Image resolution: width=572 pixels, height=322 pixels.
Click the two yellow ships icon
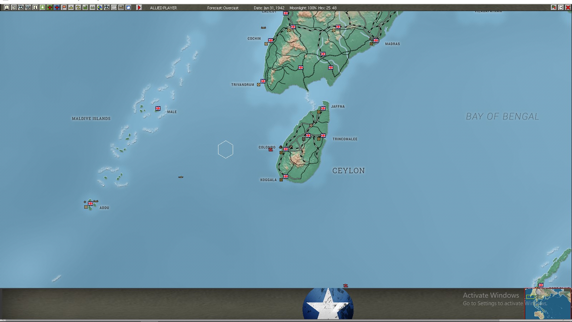[x=78, y=8]
